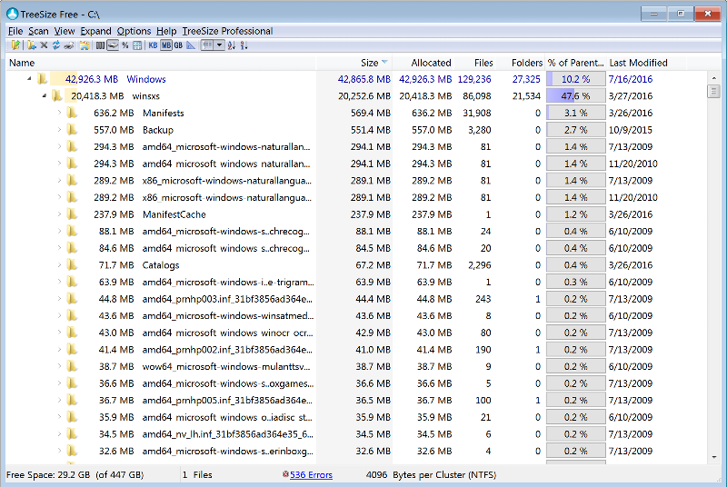Click the printer icon to print report
Viewport: 727px width, 487px height.
point(69,45)
